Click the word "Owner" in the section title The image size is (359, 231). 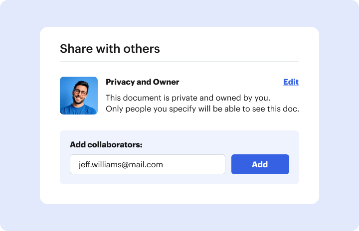click(x=166, y=82)
